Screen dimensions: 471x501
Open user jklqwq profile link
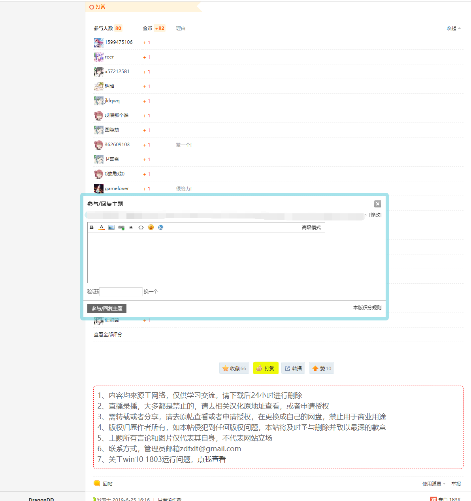click(x=112, y=101)
